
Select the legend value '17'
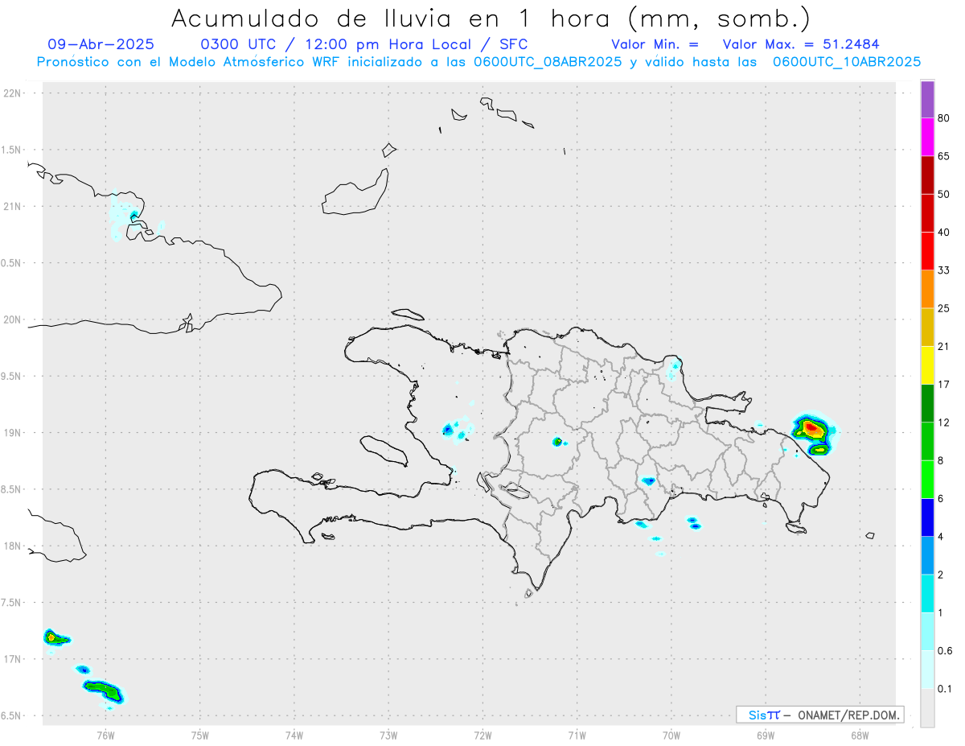point(944,384)
